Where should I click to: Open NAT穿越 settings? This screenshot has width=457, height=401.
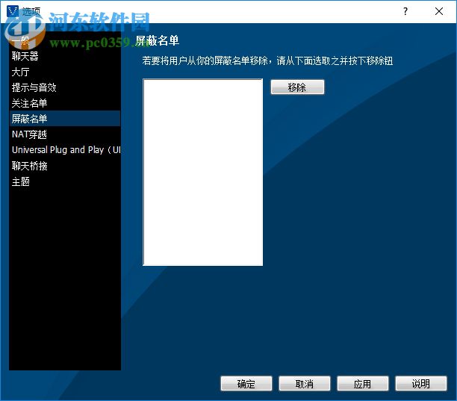(65, 134)
